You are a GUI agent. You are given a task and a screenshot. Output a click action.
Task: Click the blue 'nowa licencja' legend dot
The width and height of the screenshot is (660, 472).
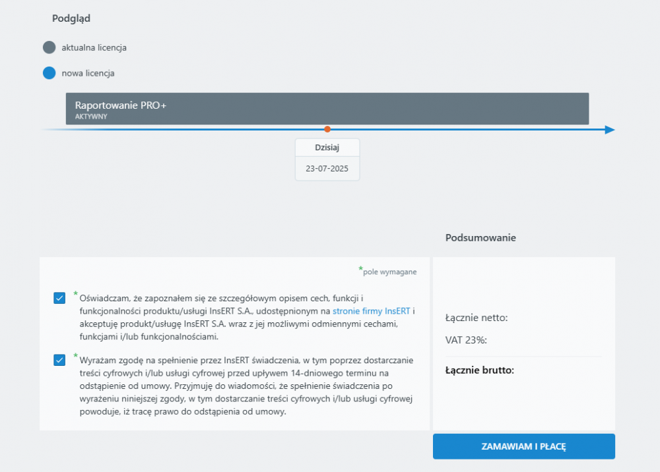click(x=49, y=73)
